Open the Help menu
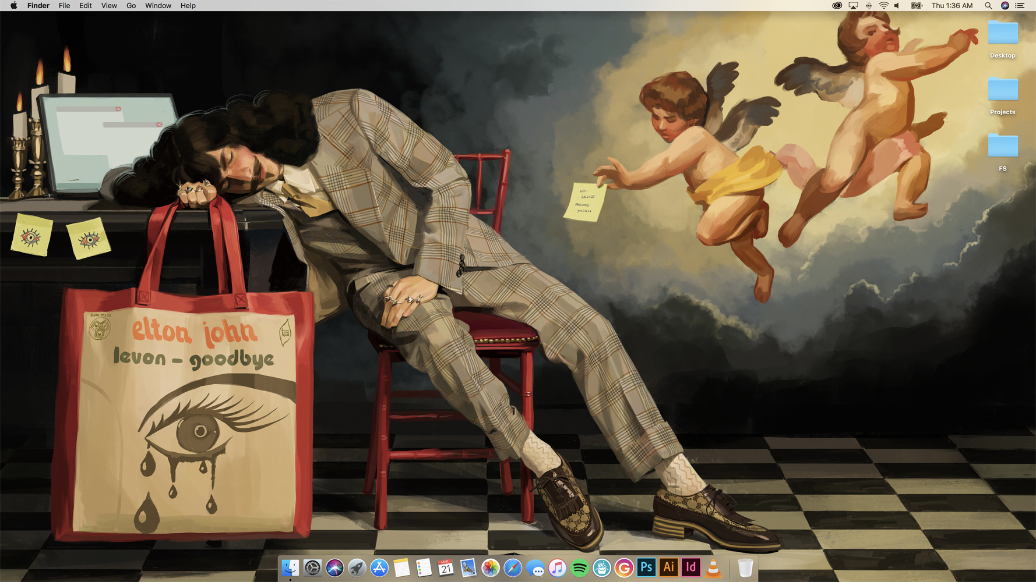This screenshot has width=1036, height=582. [188, 5]
